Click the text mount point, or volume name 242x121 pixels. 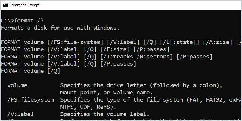[x=106, y=93]
